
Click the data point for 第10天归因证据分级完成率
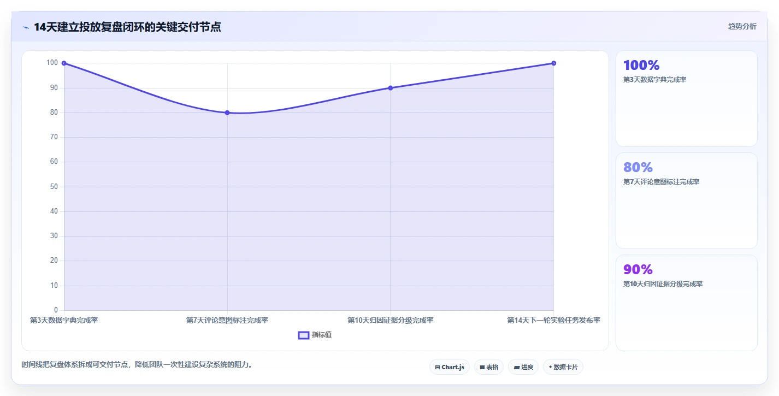(390, 88)
